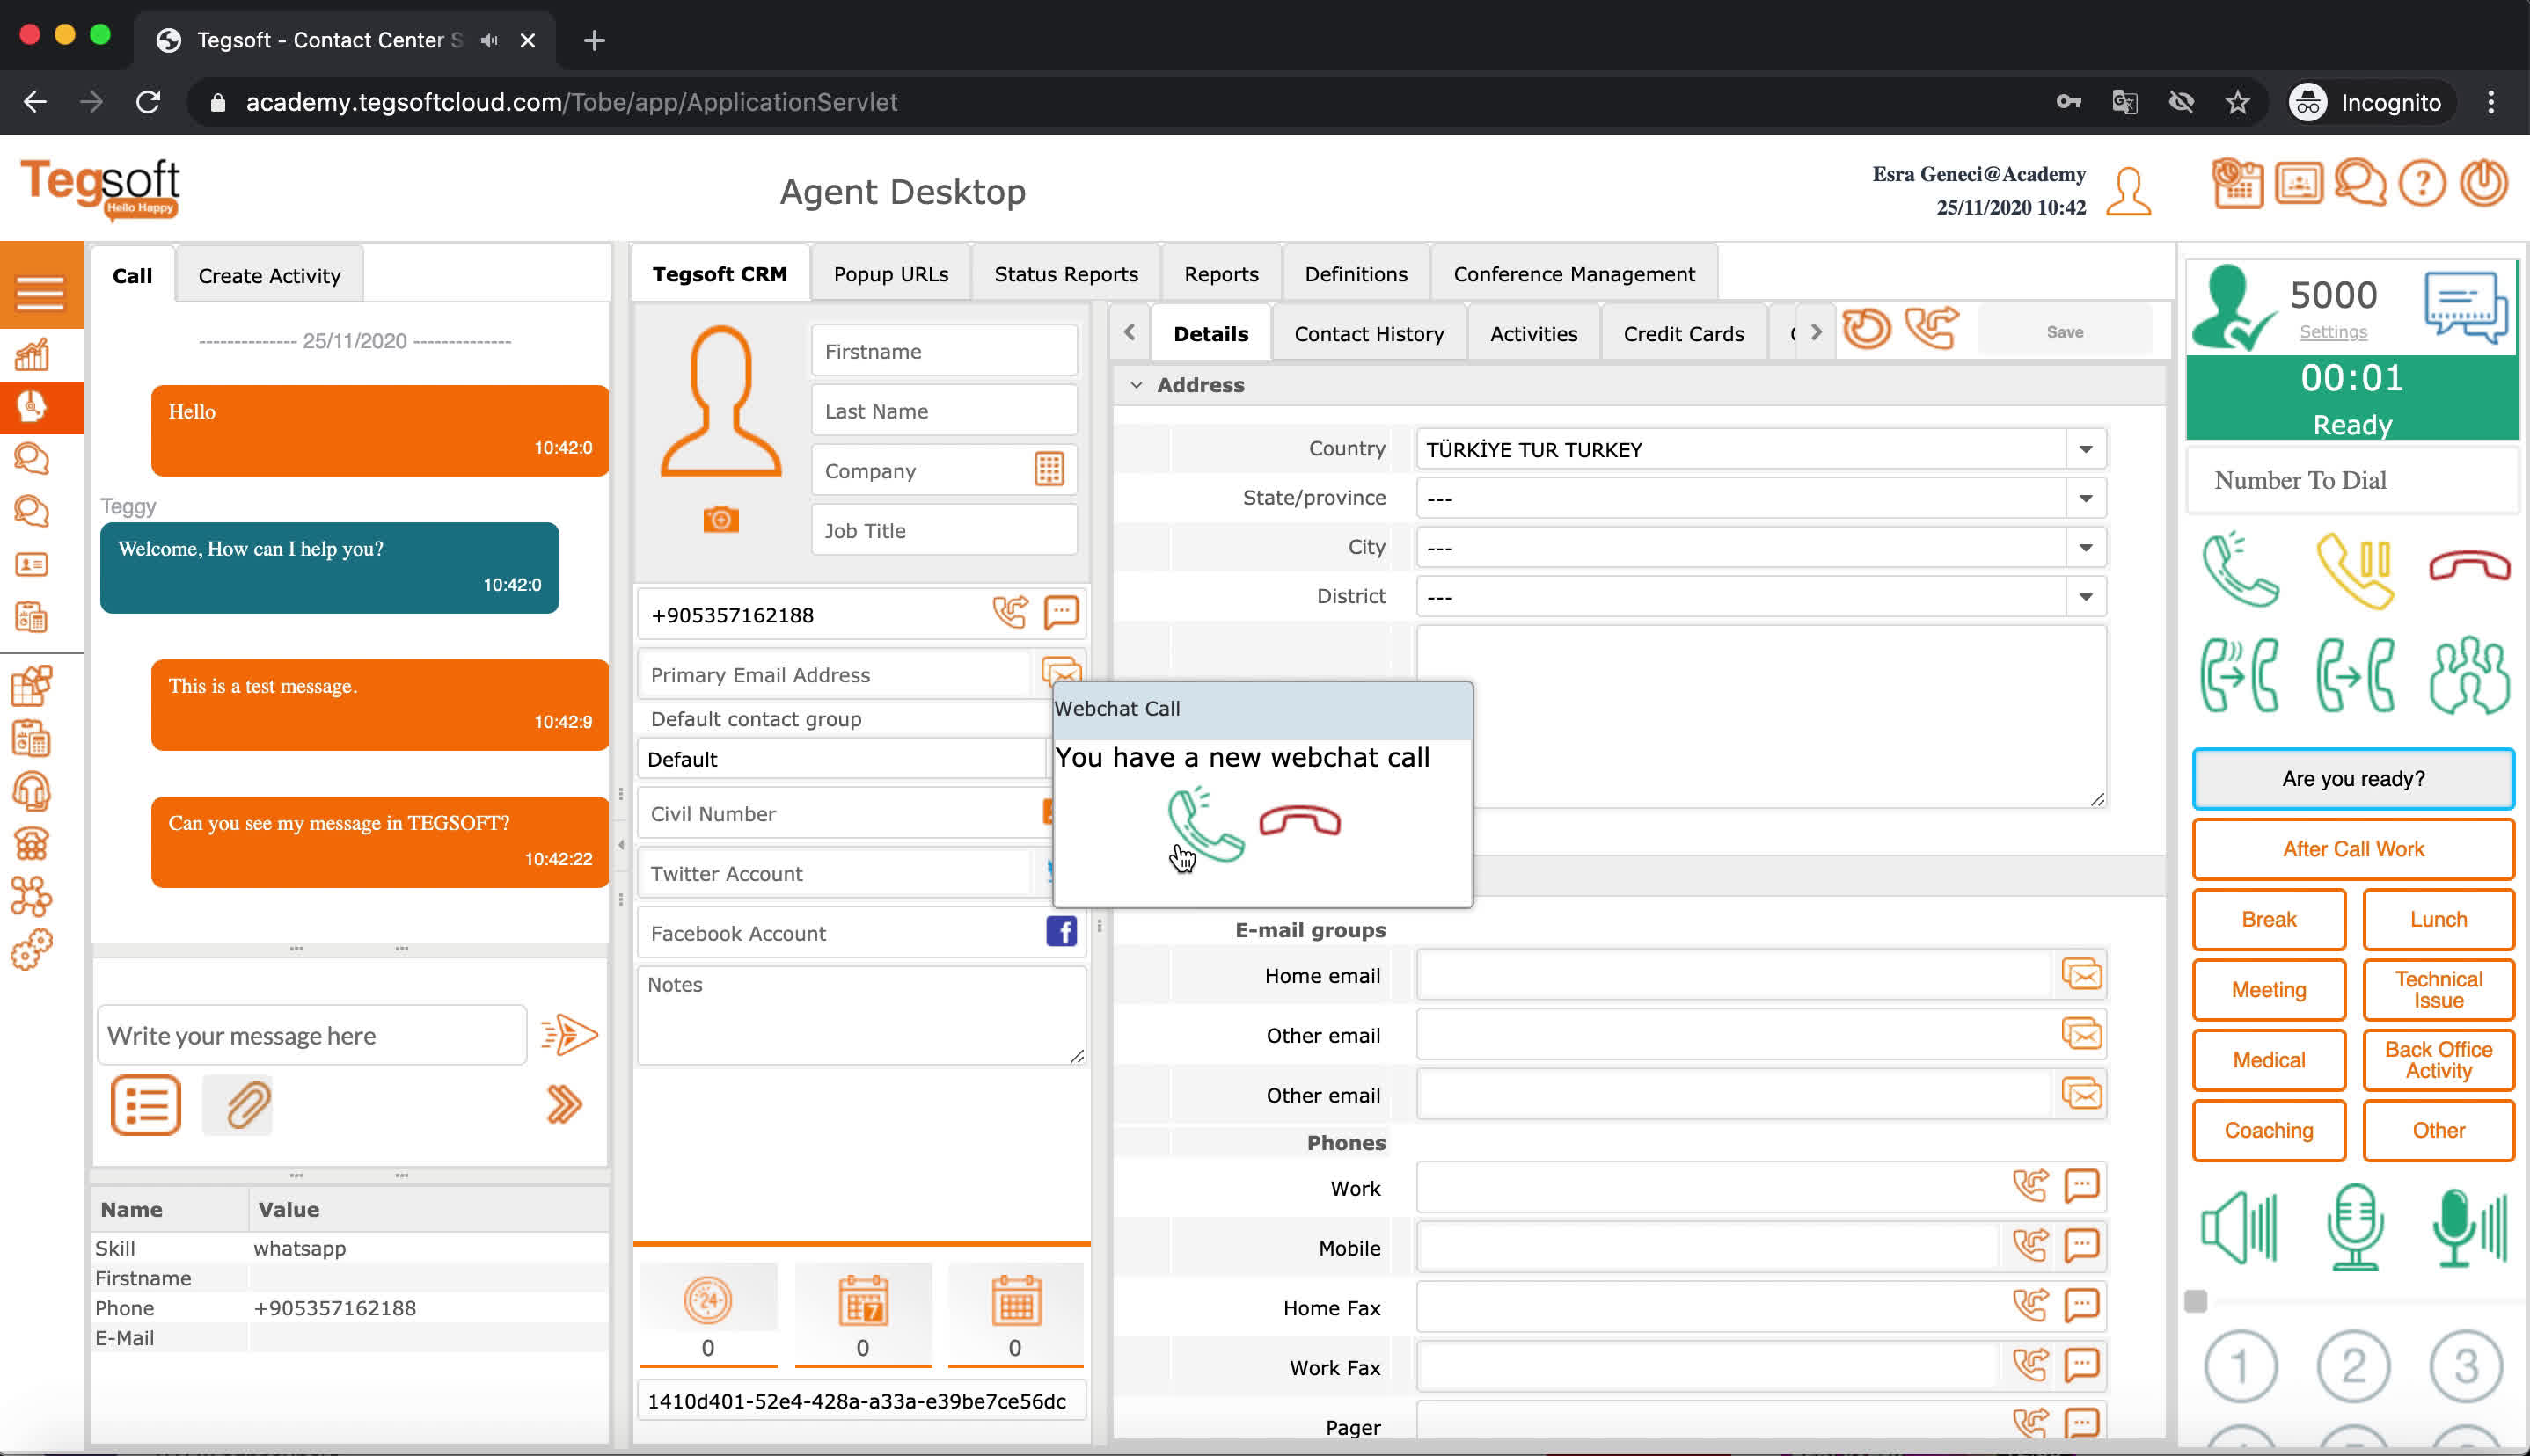Toggle the speaker volume icon
The image size is (2530, 1456).
click(2240, 1227)
